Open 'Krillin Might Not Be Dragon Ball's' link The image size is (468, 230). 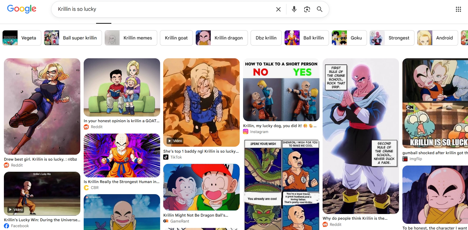pyautogui.click(x=196, y=215)
